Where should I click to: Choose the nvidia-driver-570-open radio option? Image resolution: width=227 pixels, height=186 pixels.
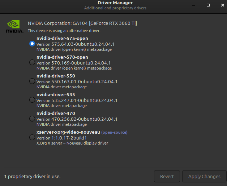click(32, 62)
